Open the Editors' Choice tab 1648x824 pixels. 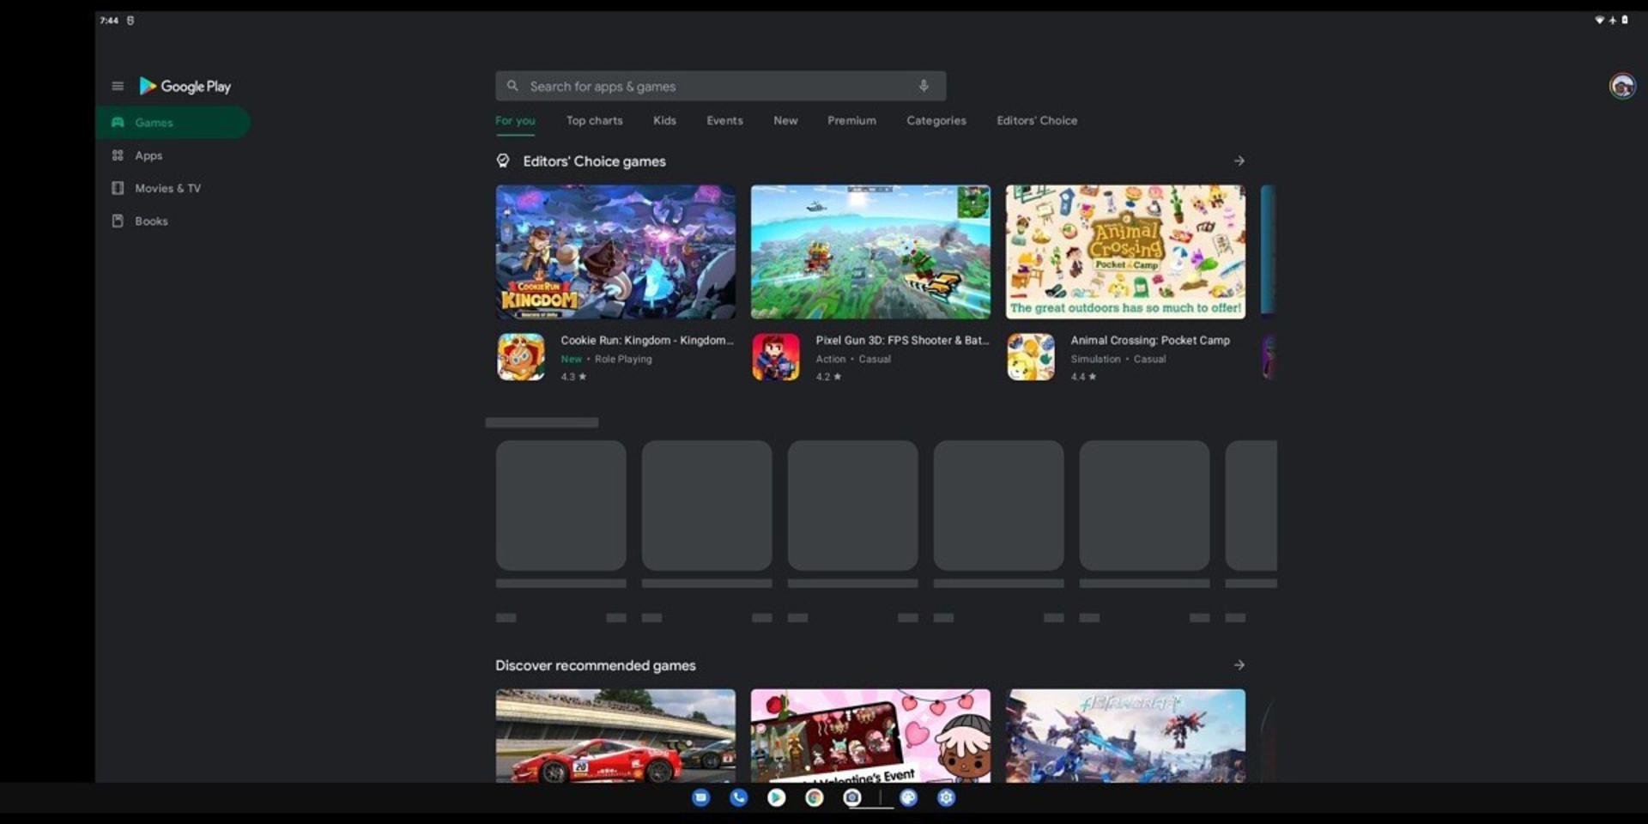pyautogui.click(x=1037, y=121)
